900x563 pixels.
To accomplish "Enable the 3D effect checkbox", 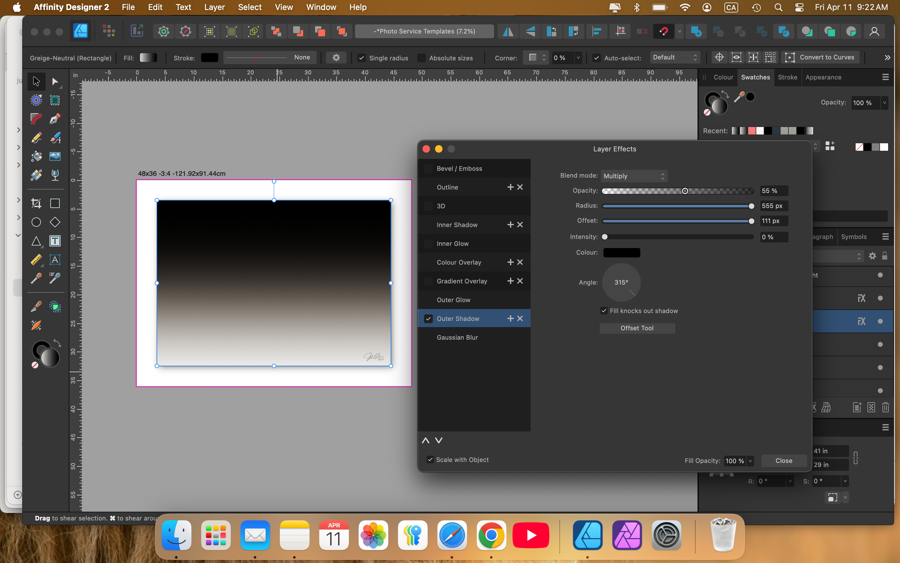I will point(428,206).
